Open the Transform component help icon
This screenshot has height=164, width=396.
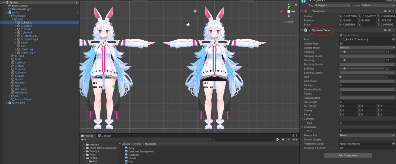pyautogui.click(x=385, y=11)
